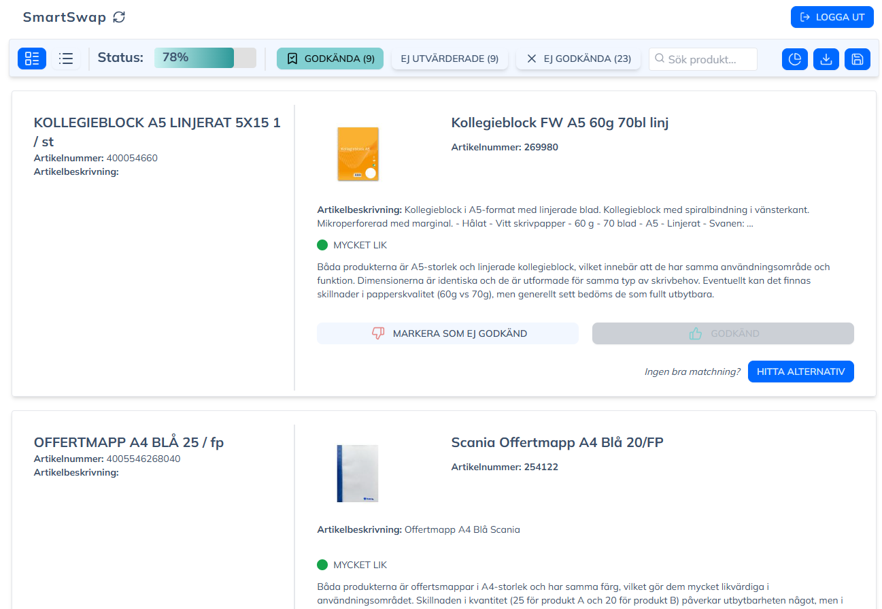Mark Kollegieblock match as ej godkänd
The width and height of the screenshot is (882, 609).
coord(447,333)
